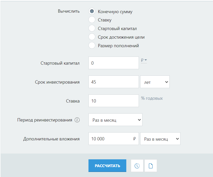Open the ruble currency selector dropdown
Image resolution: width=213 pixels, height=177 pixels.
[x=144, y=60]
